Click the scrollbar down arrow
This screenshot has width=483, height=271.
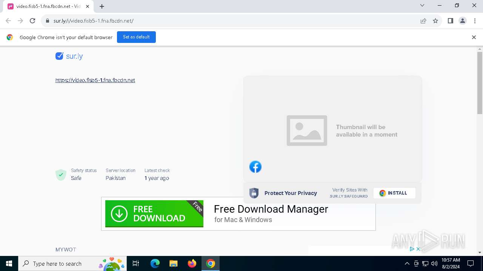click(x=480, y=253)
